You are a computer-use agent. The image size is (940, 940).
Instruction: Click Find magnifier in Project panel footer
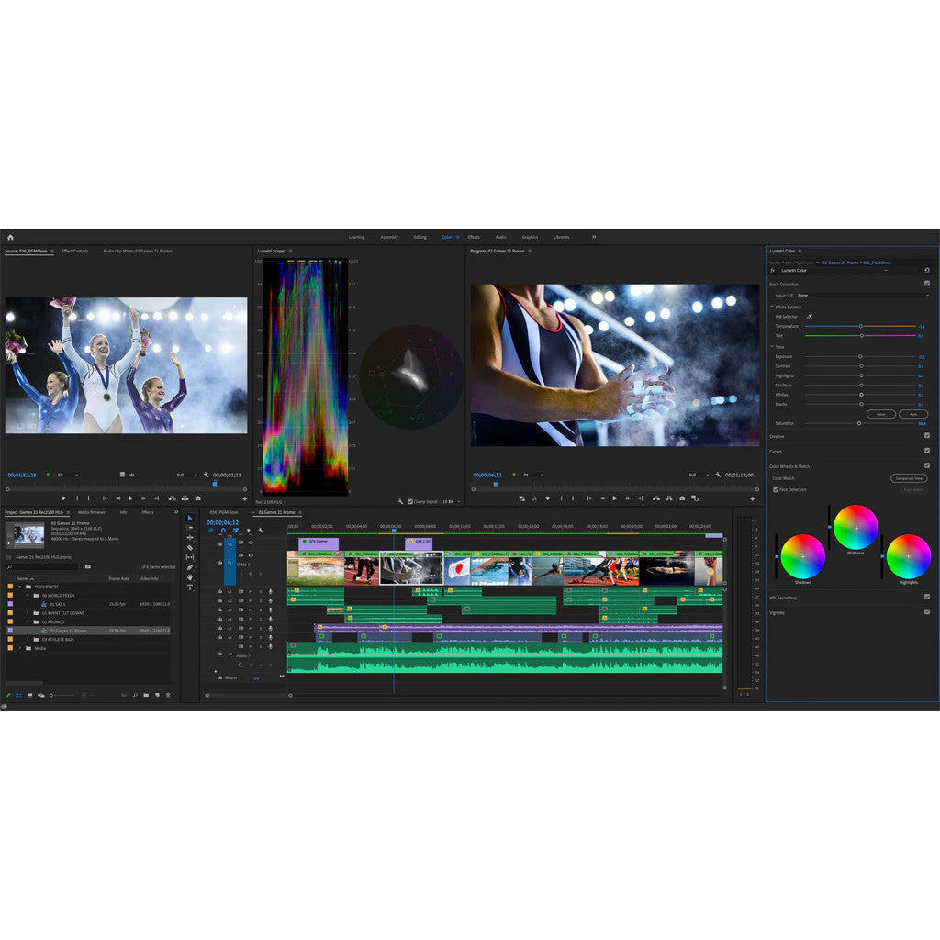click(x=135, y=696)
